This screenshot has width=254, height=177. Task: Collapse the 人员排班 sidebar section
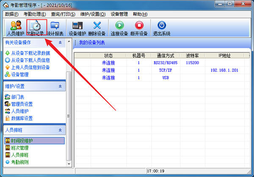(x=60, y=131)
